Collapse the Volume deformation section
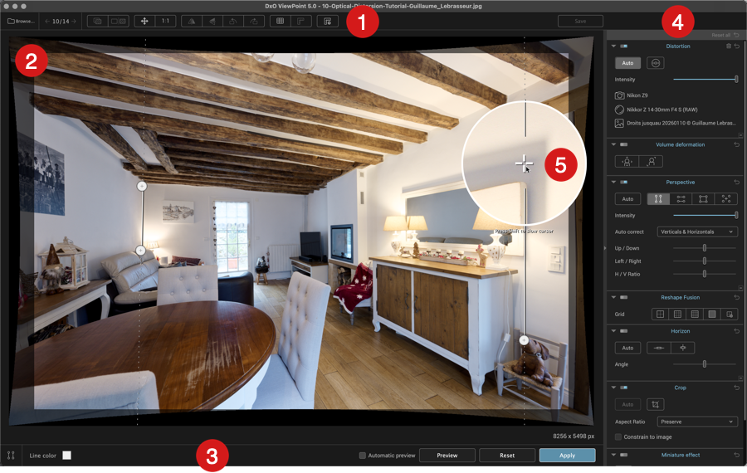747x473 pixels. pyautogui.click(x=613, y=144)
